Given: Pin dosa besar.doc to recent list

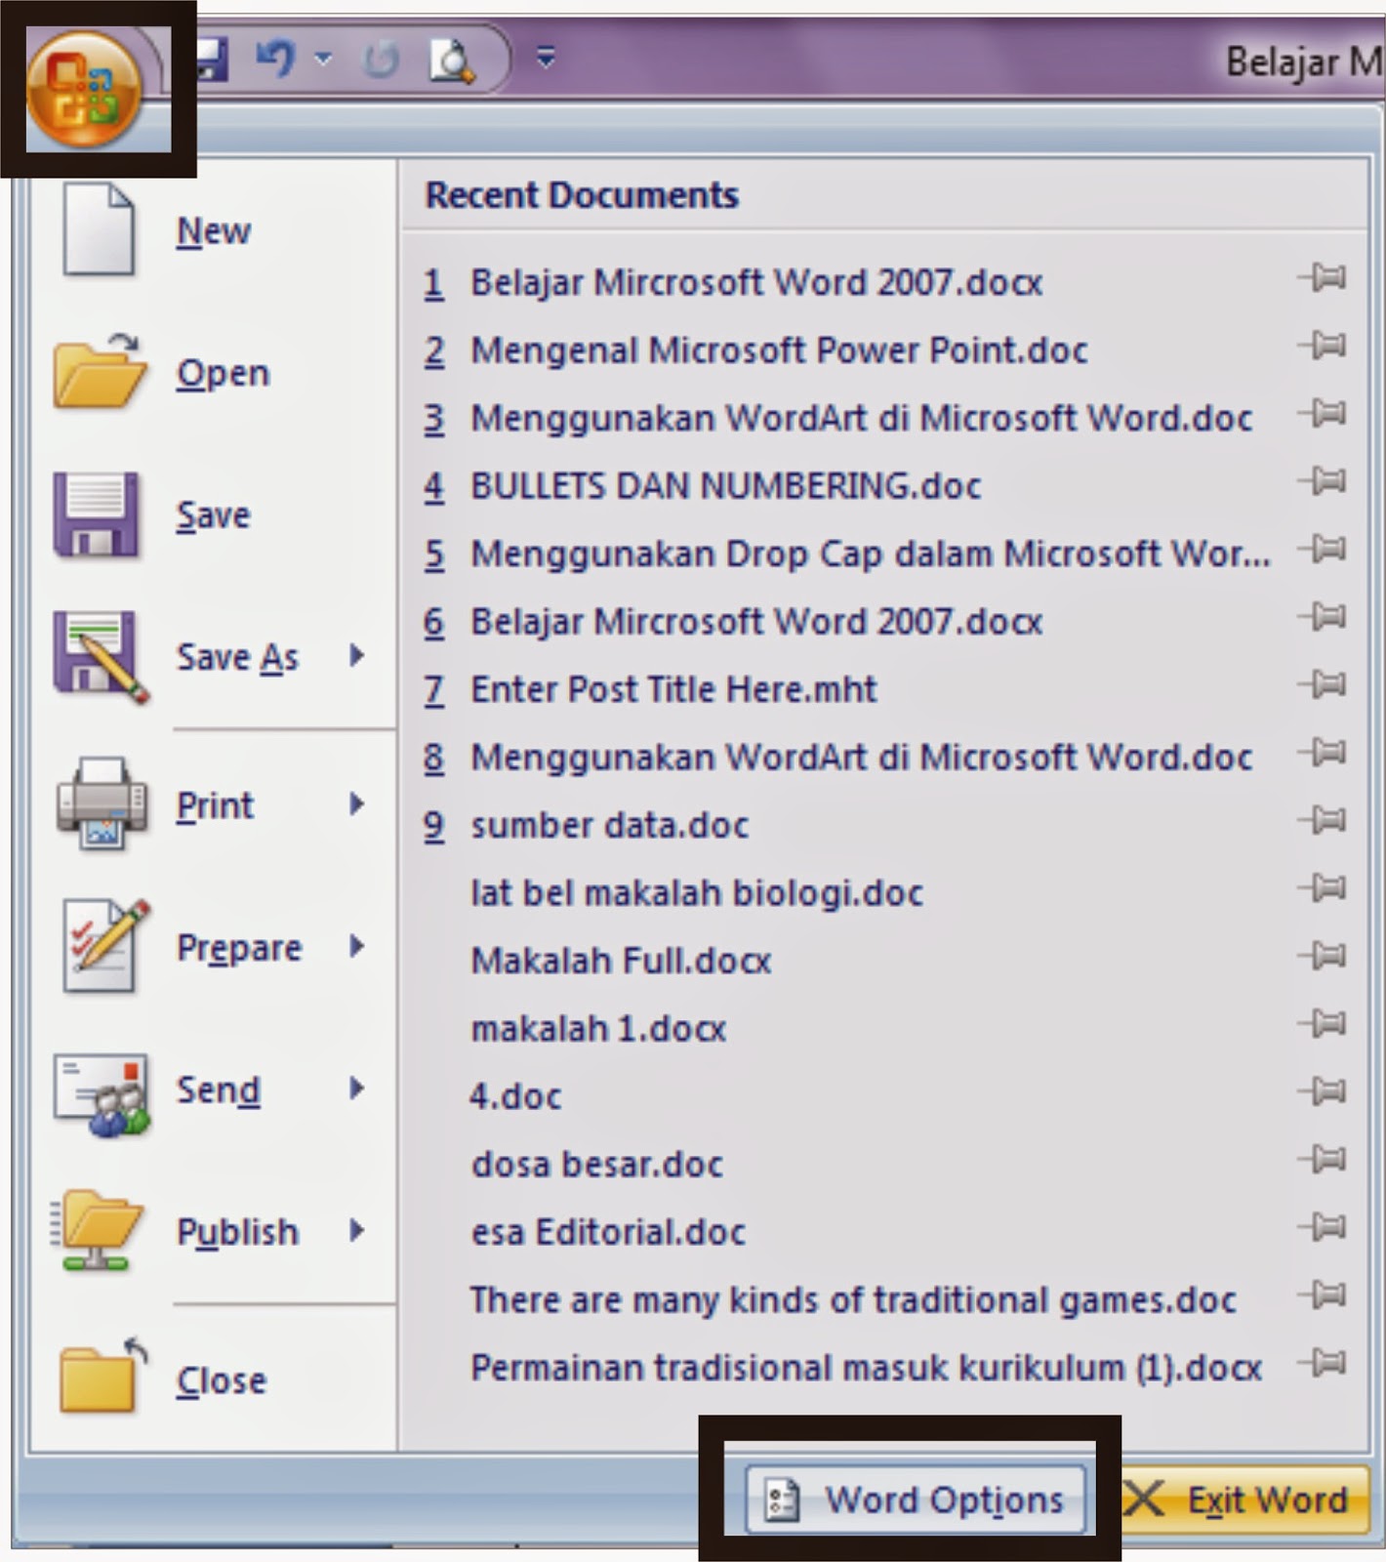Looking at the screenshot, I should point(1323,1160).
